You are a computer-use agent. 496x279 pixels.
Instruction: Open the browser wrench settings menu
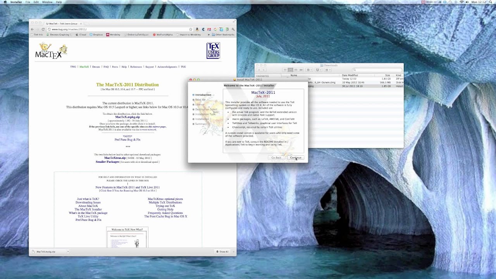[x=233, y=29]
